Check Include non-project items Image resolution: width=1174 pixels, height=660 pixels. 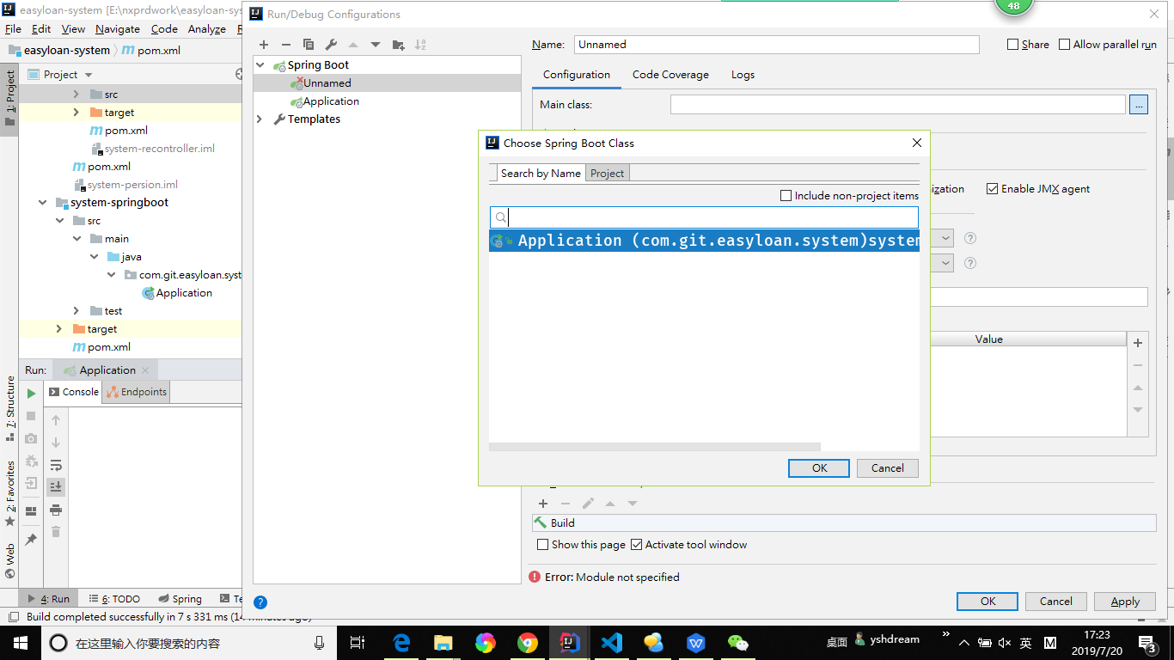pyautogui.click(x=786, y=196)
